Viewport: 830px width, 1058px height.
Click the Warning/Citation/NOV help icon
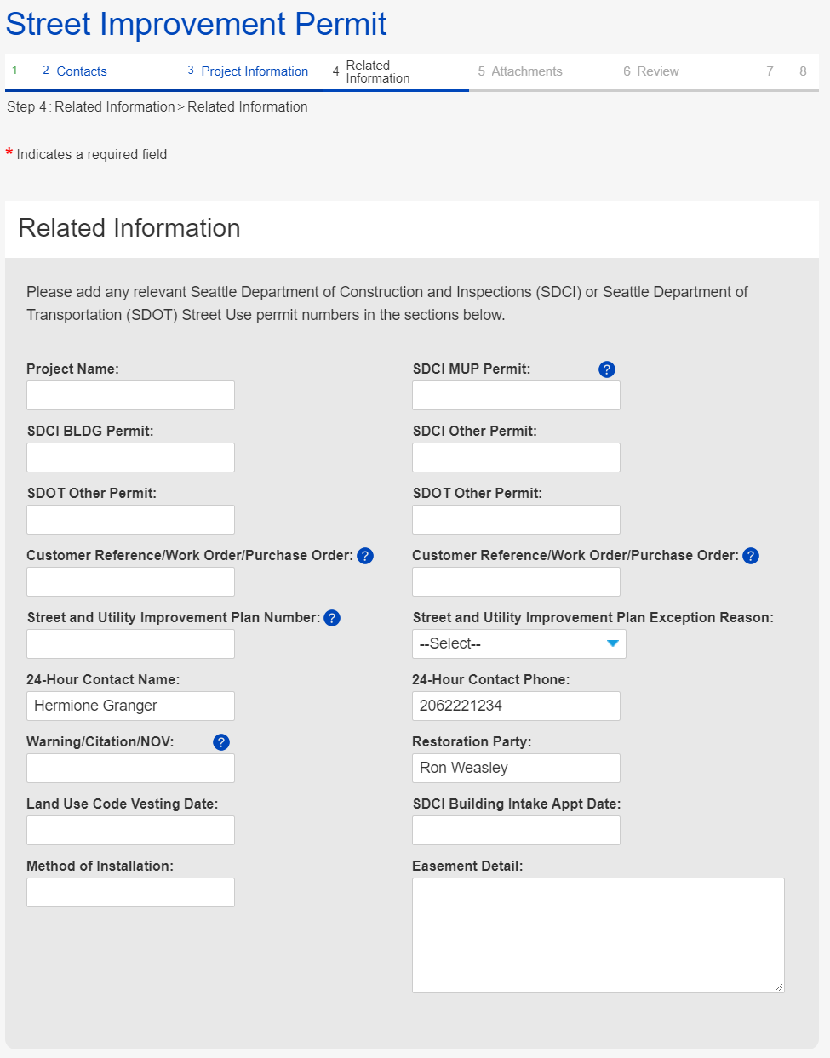(221, 742)
